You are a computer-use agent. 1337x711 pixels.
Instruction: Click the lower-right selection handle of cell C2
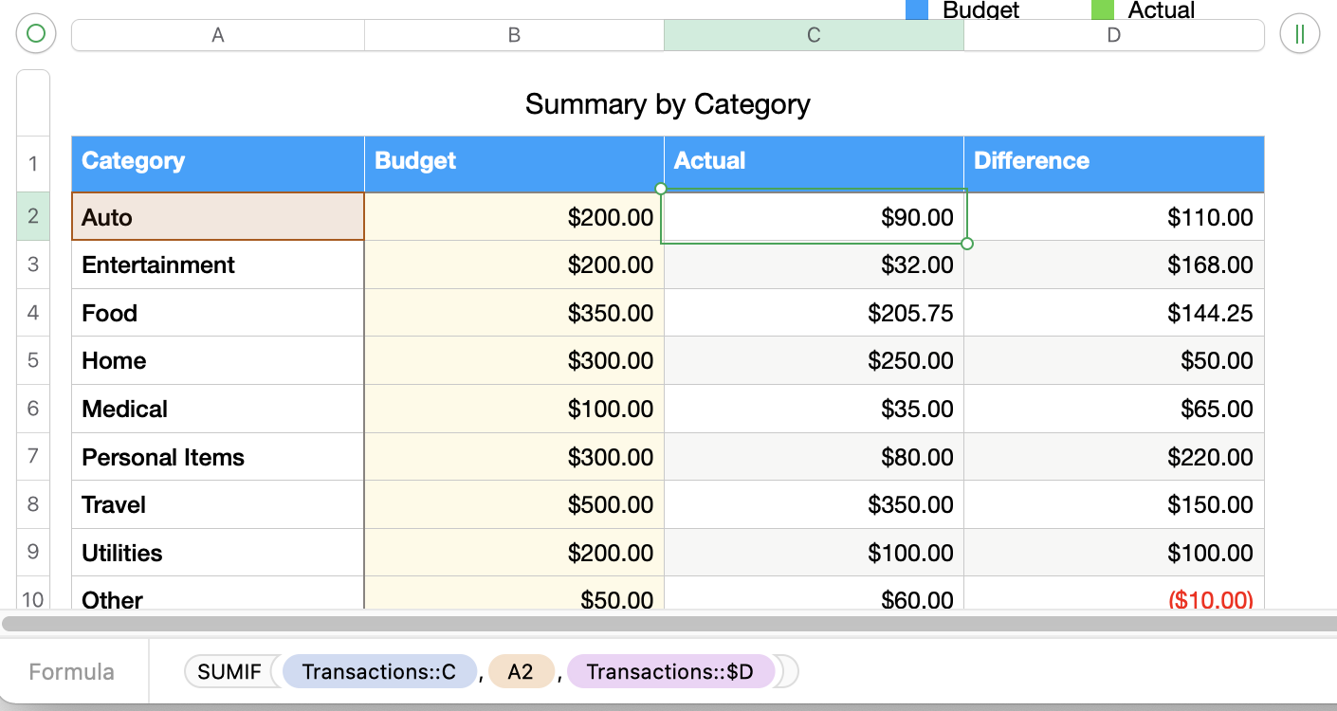[967, 244]
